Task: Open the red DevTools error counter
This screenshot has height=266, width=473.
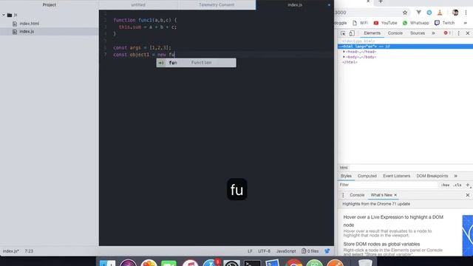Action: tap(447, 33)
